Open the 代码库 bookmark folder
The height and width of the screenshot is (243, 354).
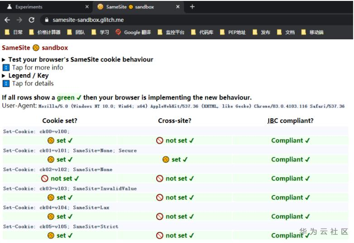tap(202, 32)
